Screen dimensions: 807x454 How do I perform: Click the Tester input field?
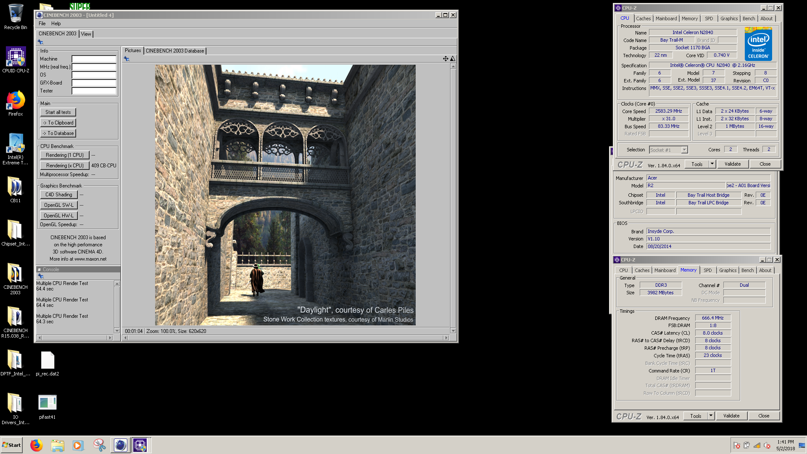pos(94,91)
